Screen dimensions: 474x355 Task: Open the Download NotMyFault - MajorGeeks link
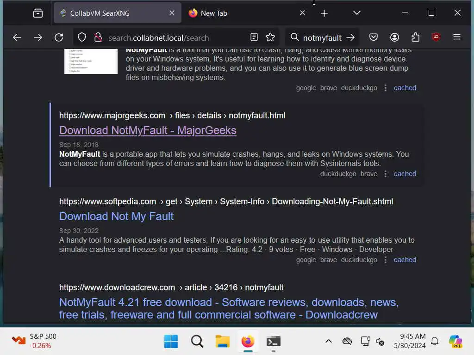click(148, 130)
